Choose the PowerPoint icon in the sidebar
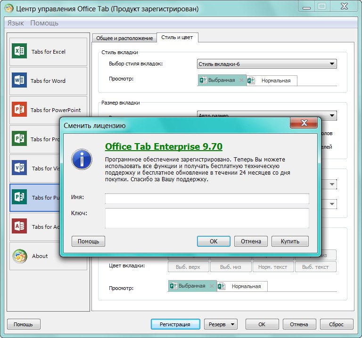This screenshot has height=338, width=362. (19, 109)
